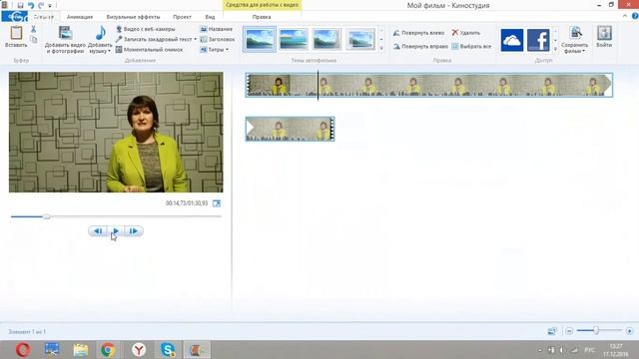Click the Удалить red X button
This screenshot has height=359, width=639.
click(x=466, y=33)
